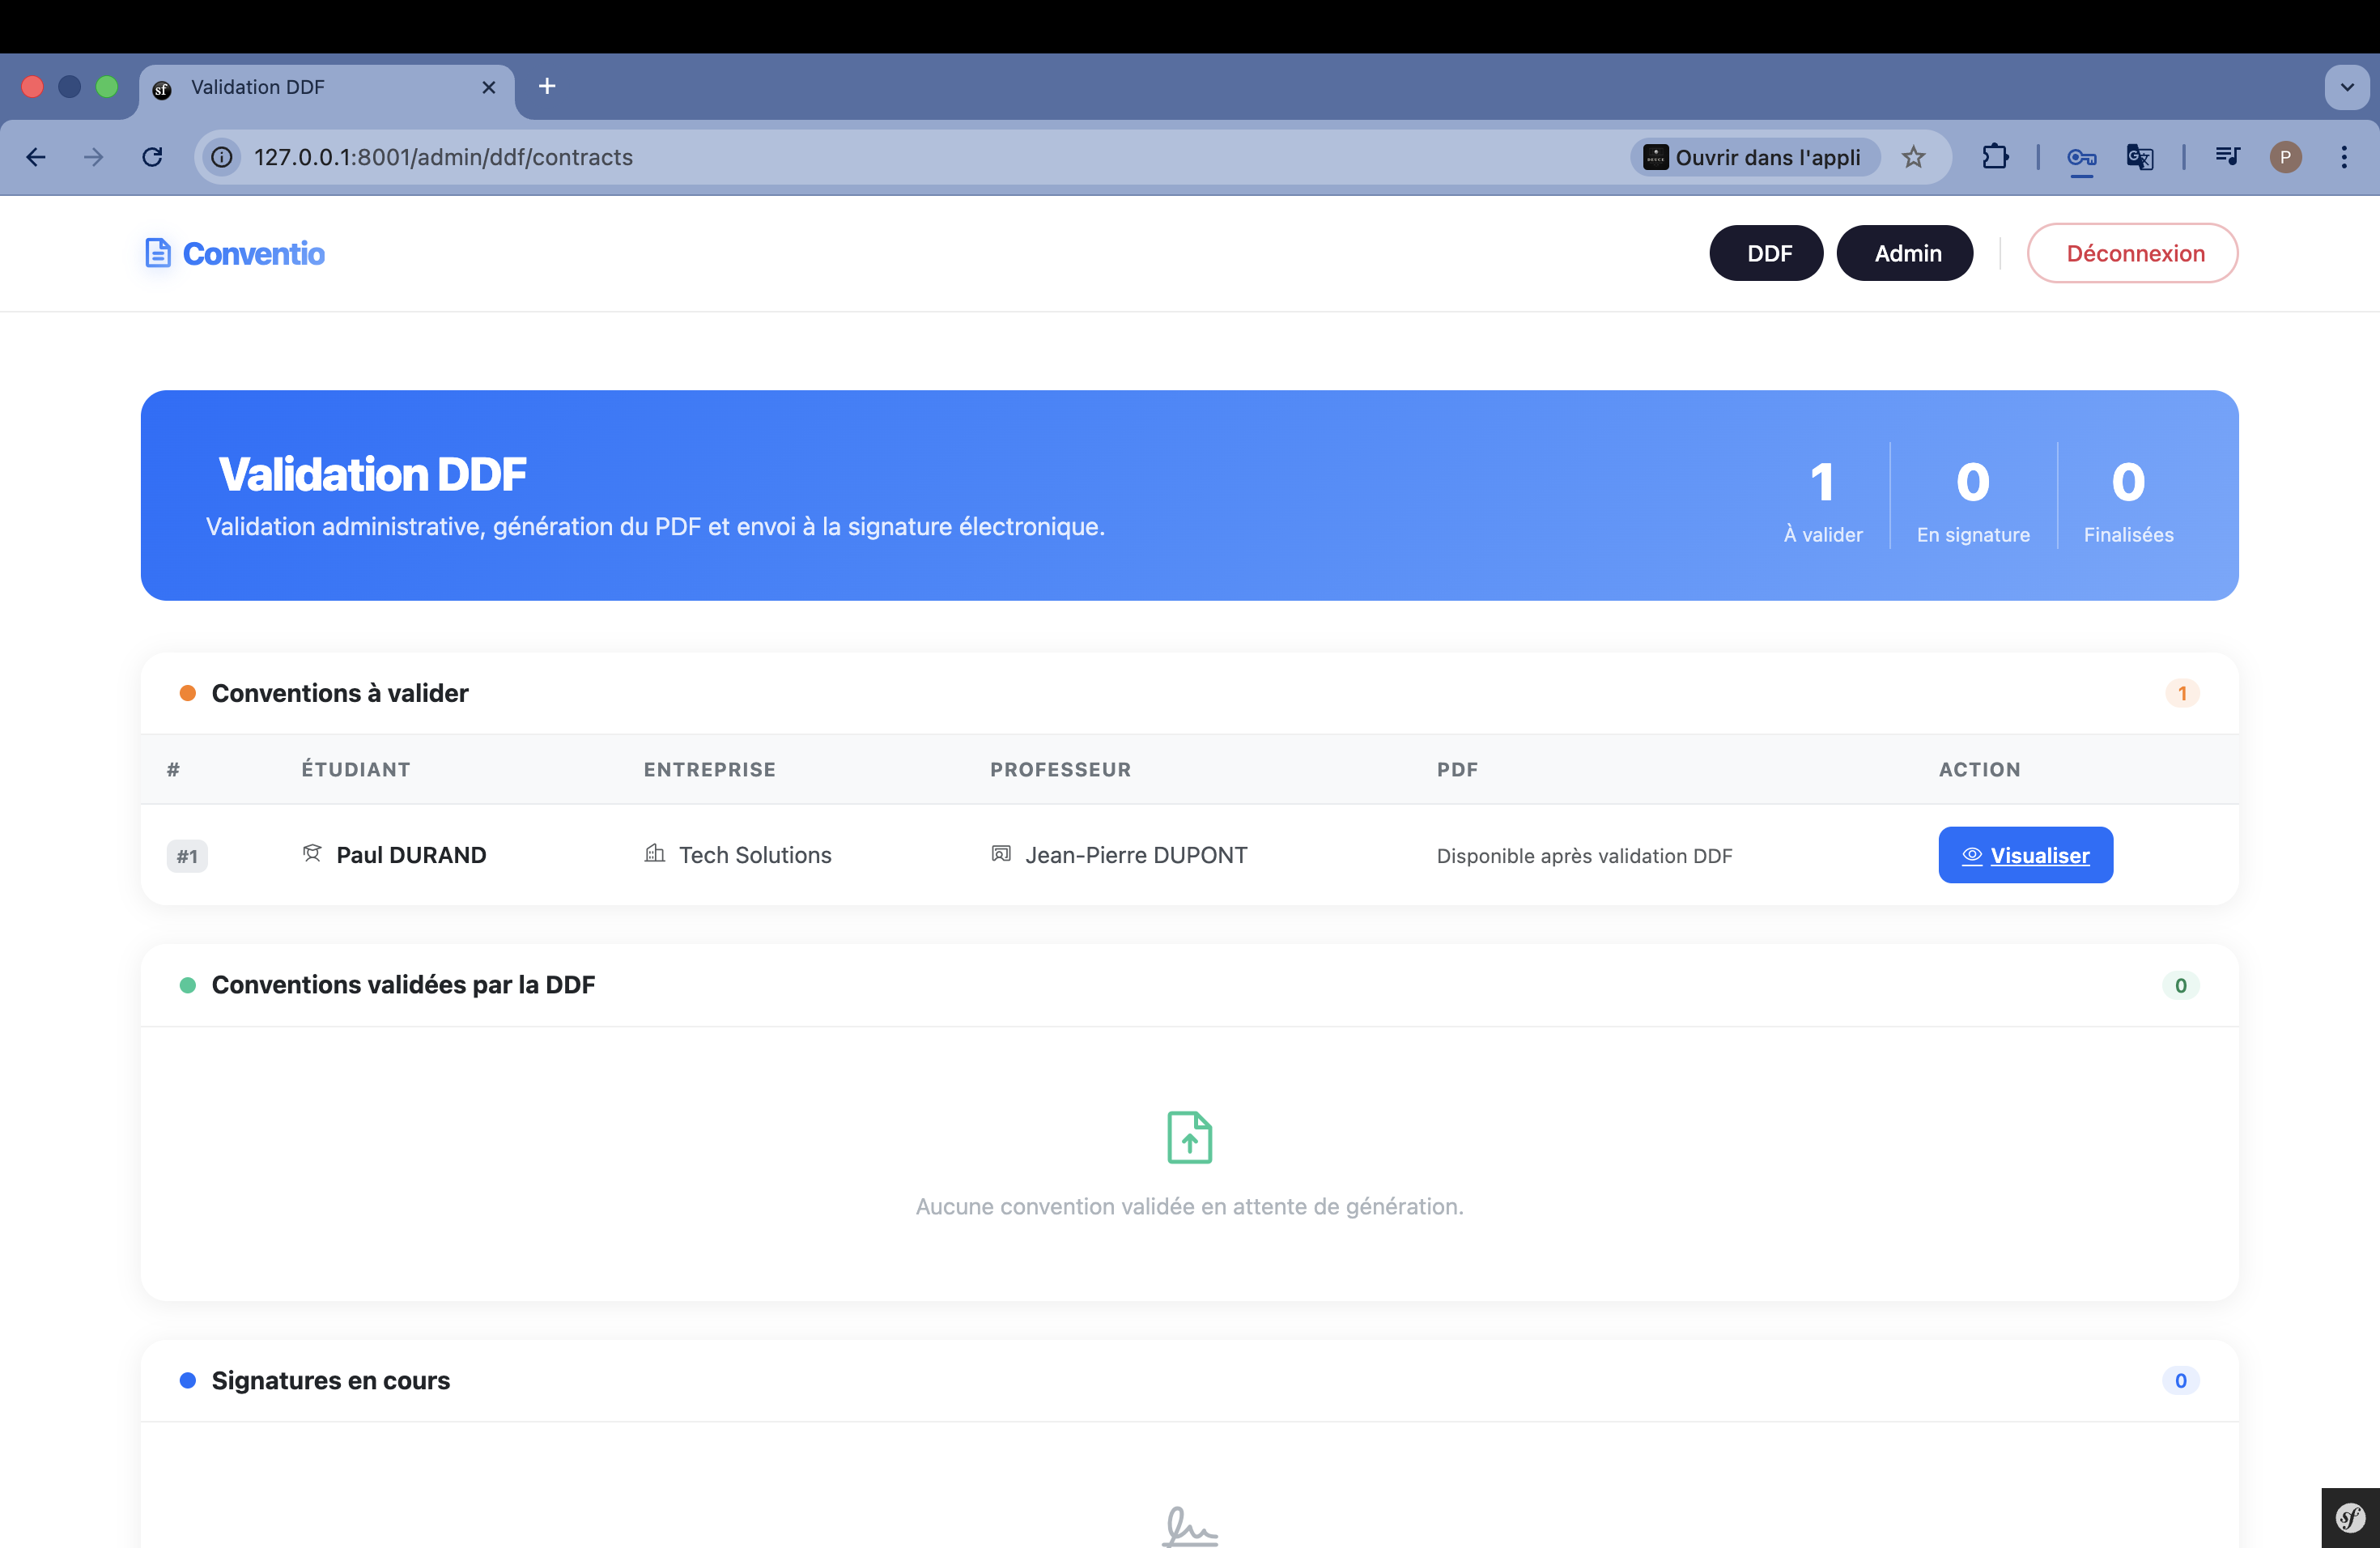Select the Validation DDF browser tab
Screen dimensions: 2380x1548
click(300, 87)
